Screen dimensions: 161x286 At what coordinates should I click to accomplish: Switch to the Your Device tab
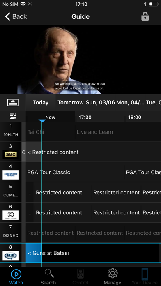pos(145,277)
